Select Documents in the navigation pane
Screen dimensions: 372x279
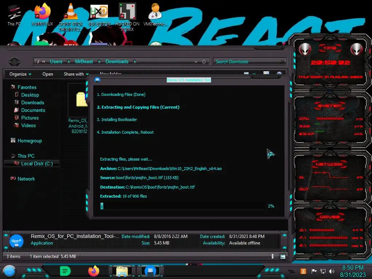click(33, 110)
